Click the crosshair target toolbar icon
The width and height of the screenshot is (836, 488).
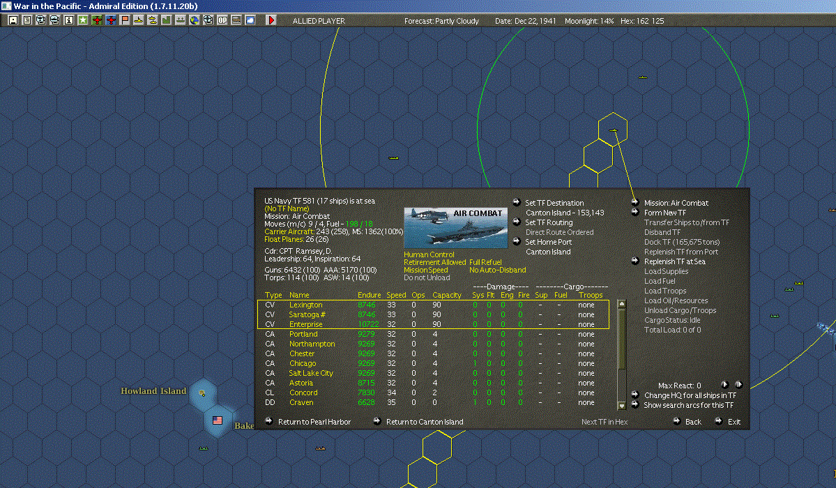(208, 20)
